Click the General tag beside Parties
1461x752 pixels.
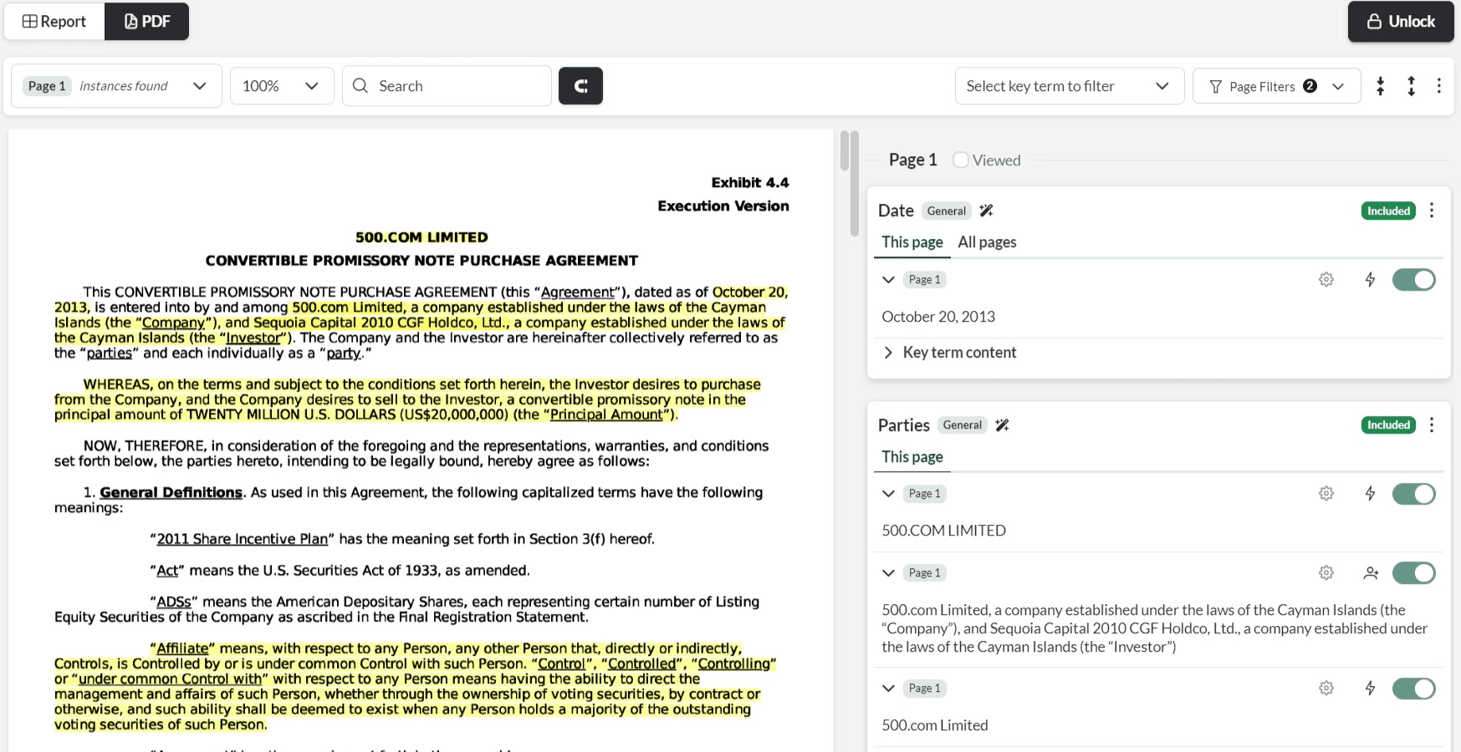click(962, 425)
